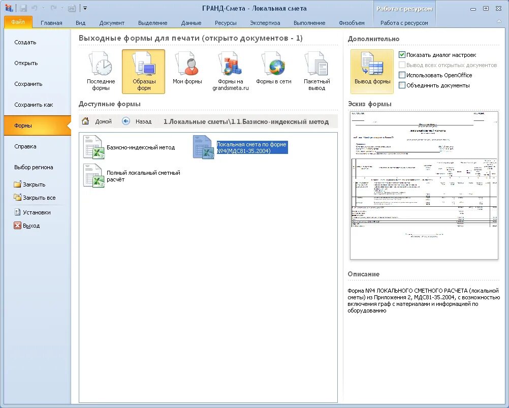Toggle Показать диалог настроек checkbox
This screenshot has height=408, width=509.
click(402, 55)
